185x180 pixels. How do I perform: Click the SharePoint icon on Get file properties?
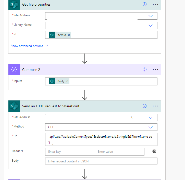click(x=14, y=5)
